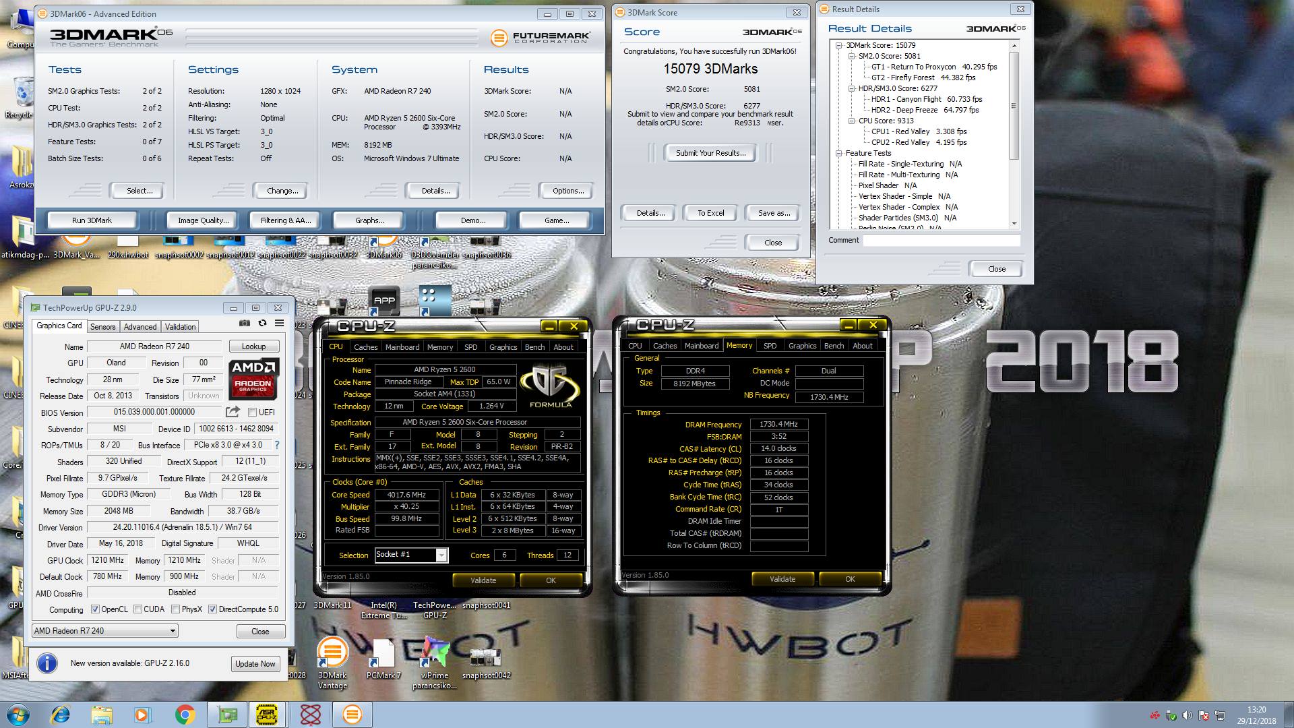Launch Internet Explorer from the taskbar
This screenshot has width=1294, height=728.
(x=61, y=715)
